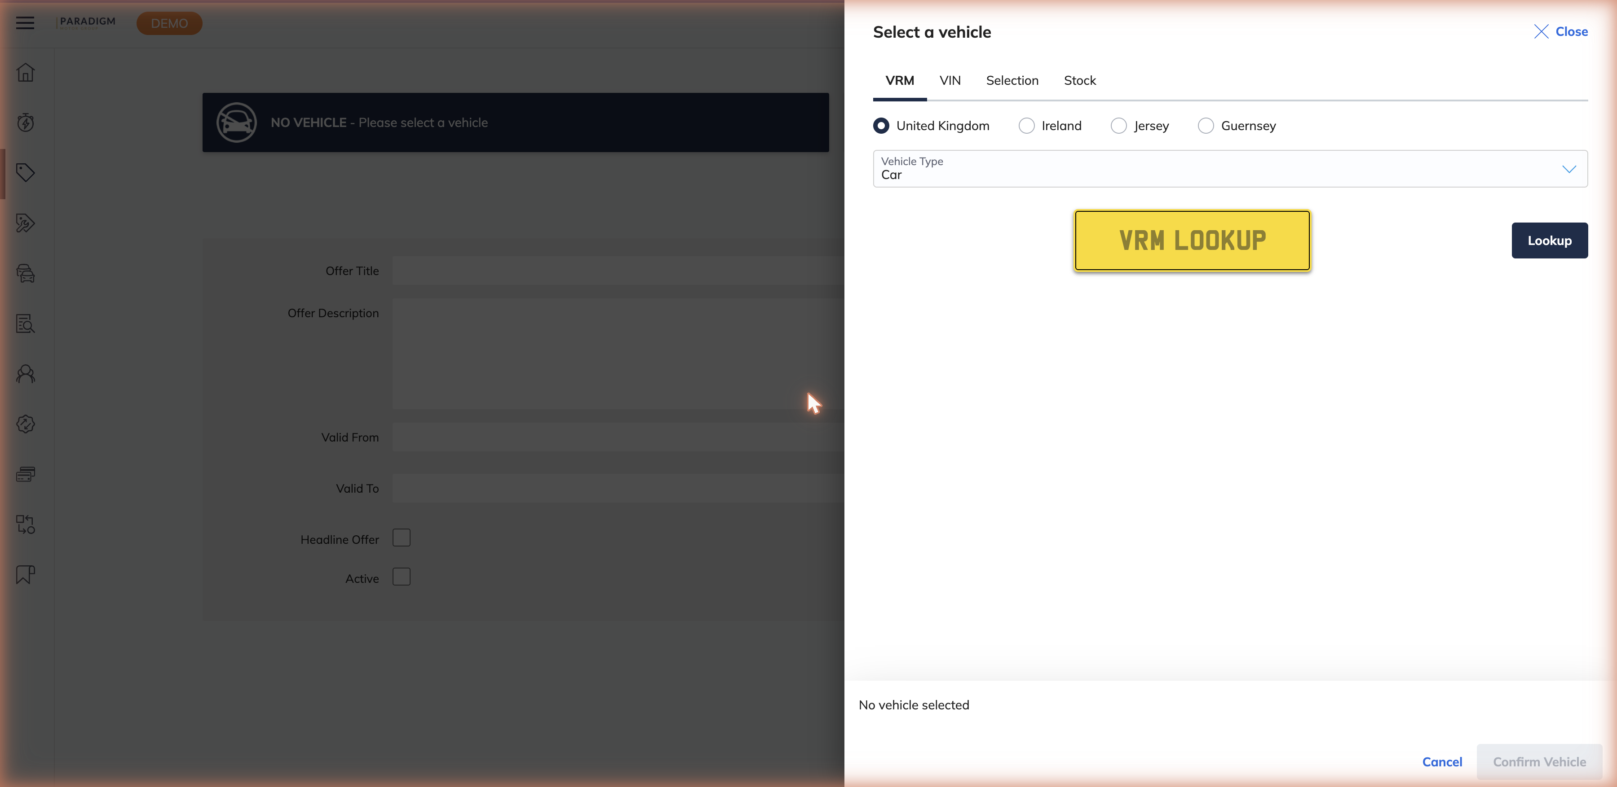Click Cancel link
This screenshot has width=1617, height=787.
click(x=1442, y=762)
